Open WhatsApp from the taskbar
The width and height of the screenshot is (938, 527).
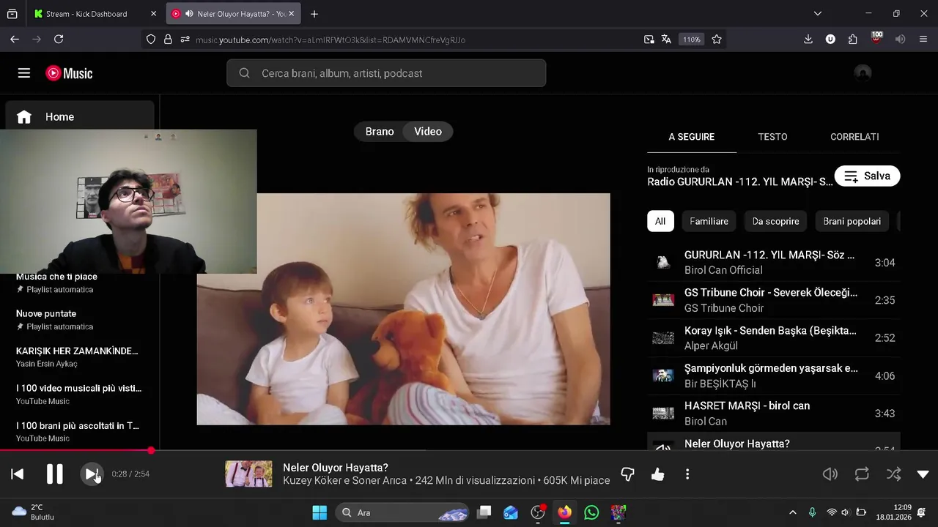pyautogui.click(x=591, y=512)
